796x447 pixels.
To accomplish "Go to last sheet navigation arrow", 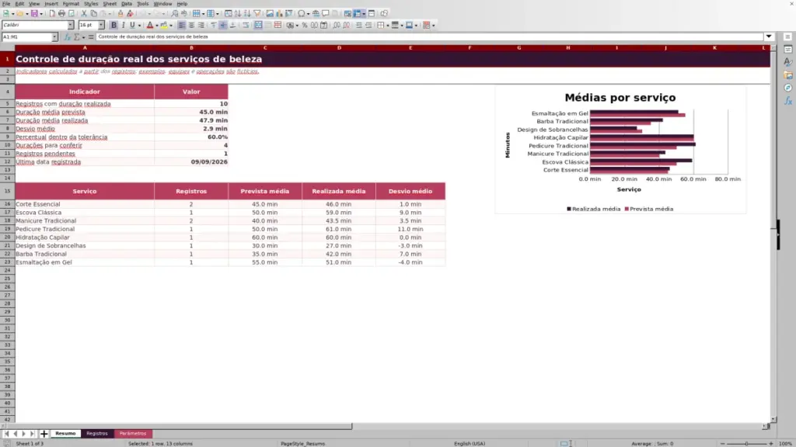I will coord(33,433).
